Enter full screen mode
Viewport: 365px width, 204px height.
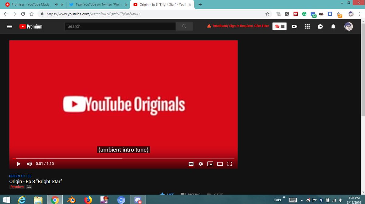[x=230, y=164]
